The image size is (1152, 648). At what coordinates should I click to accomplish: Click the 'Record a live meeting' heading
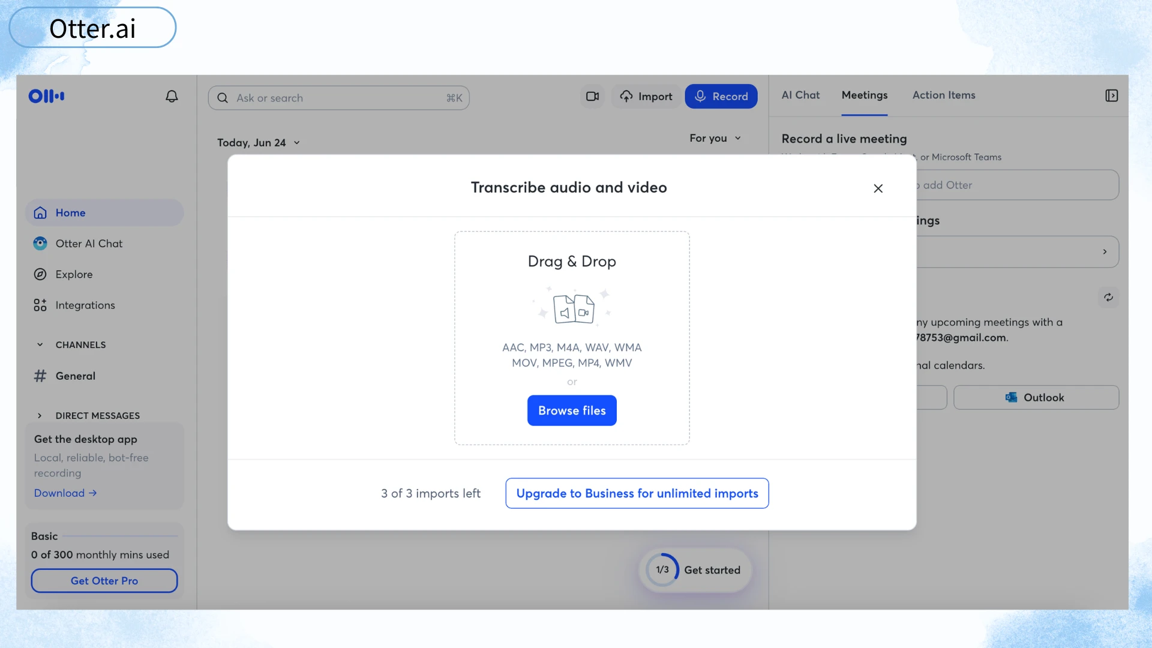pyautogui.click(x=844, y=139)
